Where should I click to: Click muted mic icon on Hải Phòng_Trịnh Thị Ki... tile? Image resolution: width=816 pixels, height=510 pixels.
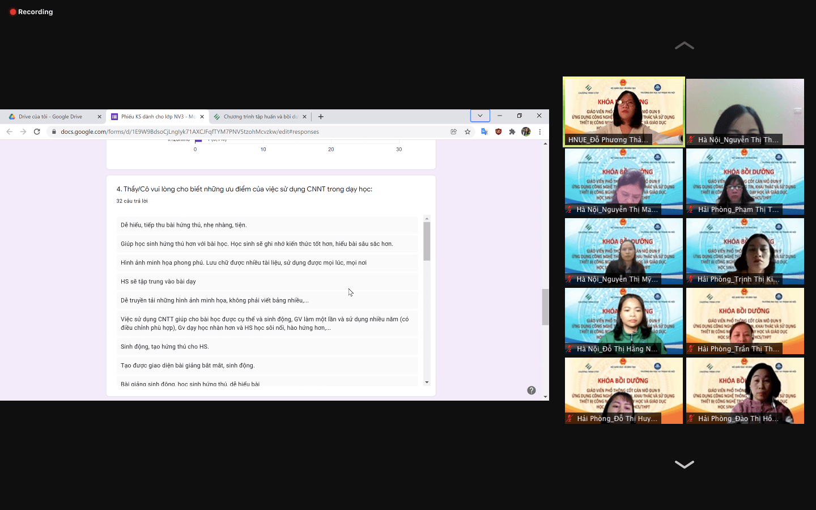691,279
